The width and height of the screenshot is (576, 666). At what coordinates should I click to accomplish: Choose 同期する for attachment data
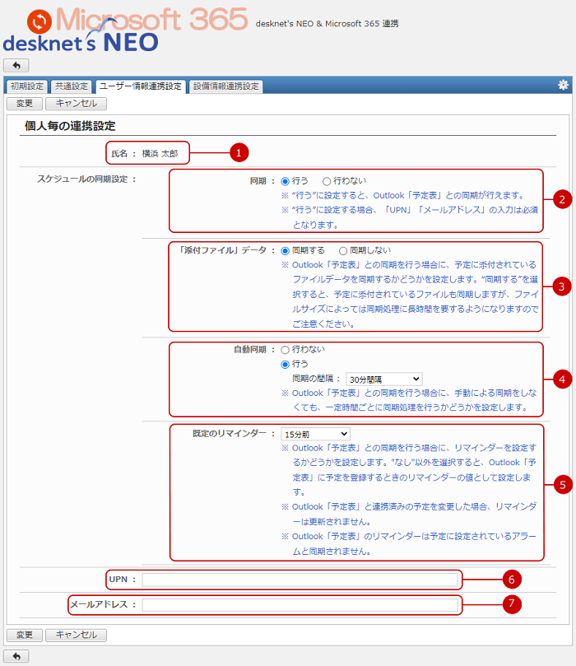286,251
